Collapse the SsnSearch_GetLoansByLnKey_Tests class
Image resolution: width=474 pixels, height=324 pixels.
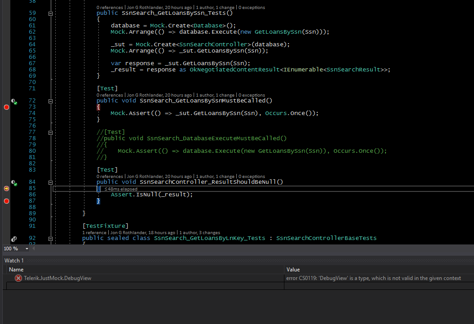50,239
